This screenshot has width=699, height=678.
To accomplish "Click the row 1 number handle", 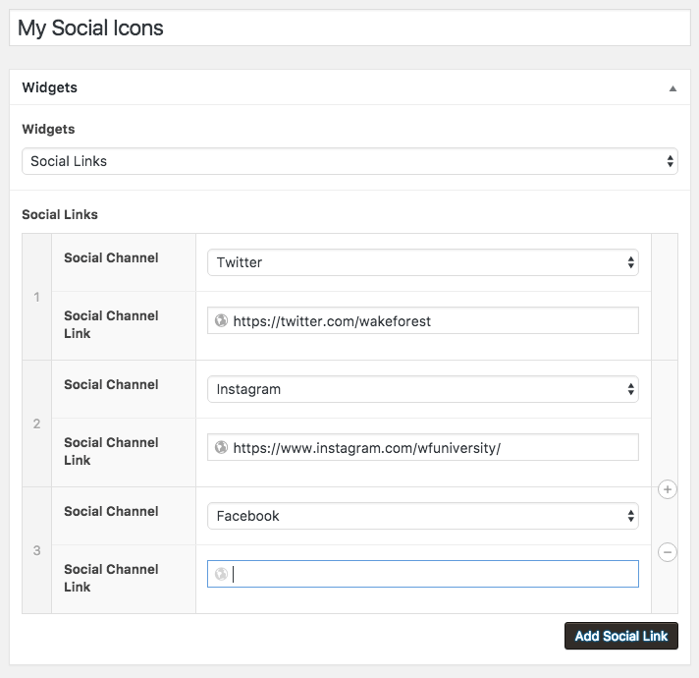I will click(37, 297).
